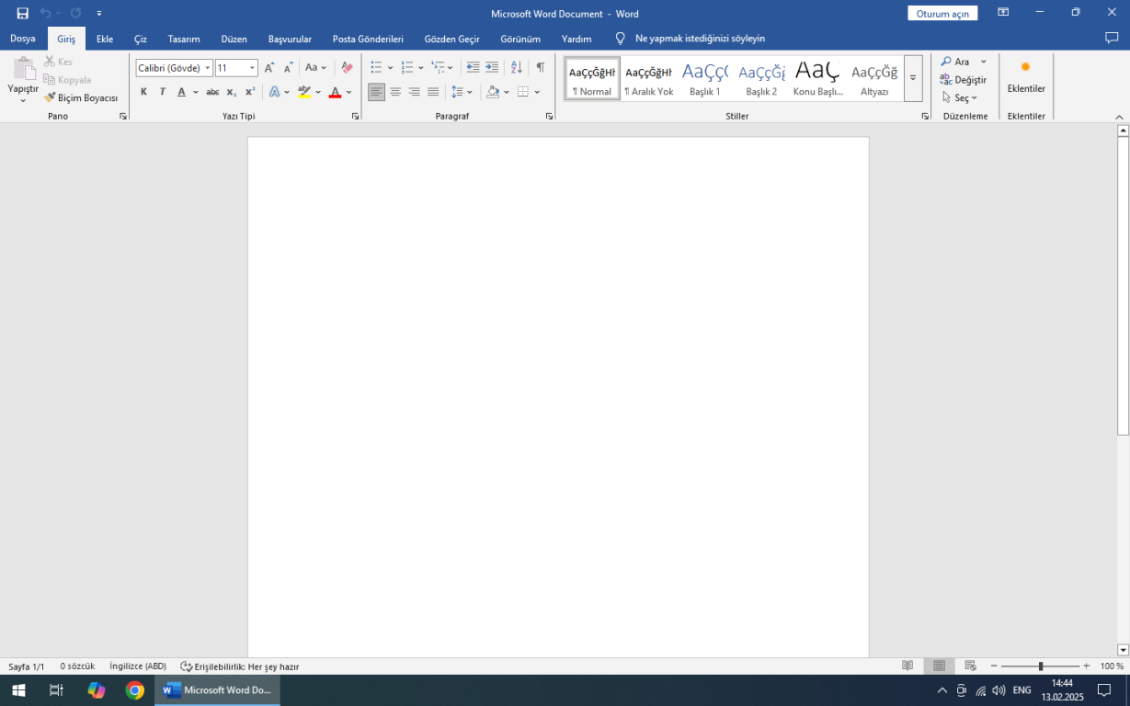The height and width of the screenshot is (706, 1130).
Task: Switch to the Gözden Geçir tab
Action: (x=452, y=39)
